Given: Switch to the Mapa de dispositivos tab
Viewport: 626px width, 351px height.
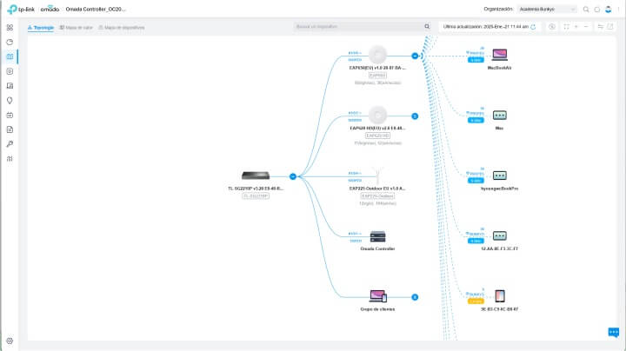Looking at the screenshot, I should coord(122,28).
